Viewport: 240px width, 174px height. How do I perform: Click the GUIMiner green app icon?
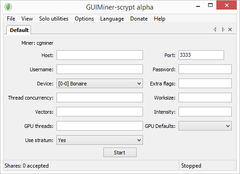tap(8, 7)
